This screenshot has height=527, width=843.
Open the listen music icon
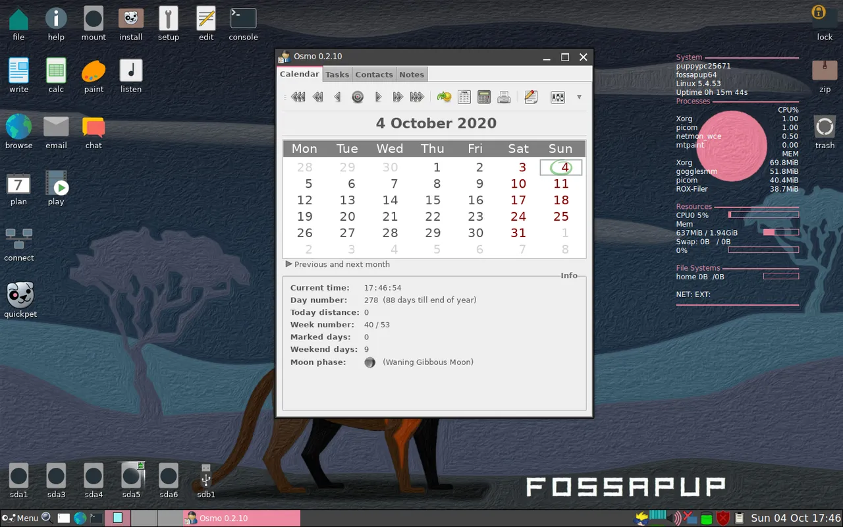pos(131,76)
